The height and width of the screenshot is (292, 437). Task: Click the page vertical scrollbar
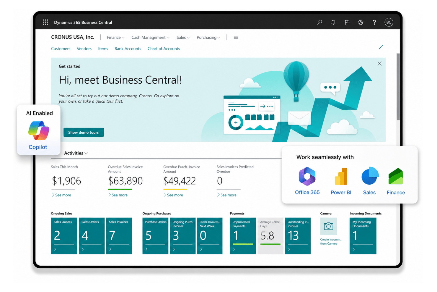pos(398,87)
